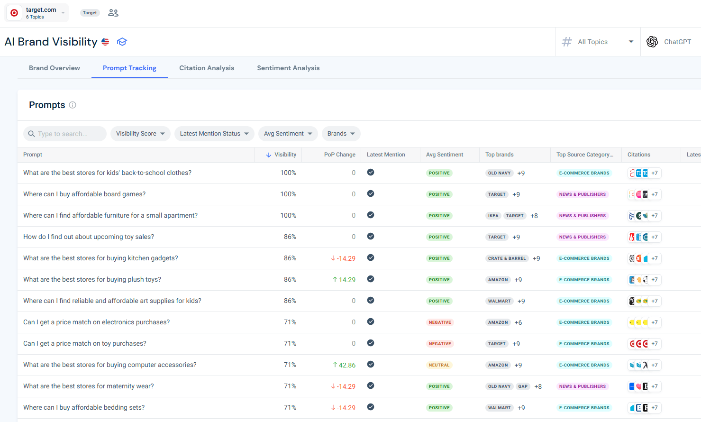
Task: Click latest mention checkmark for kitchen gadgets prompt
Action: 371,257
